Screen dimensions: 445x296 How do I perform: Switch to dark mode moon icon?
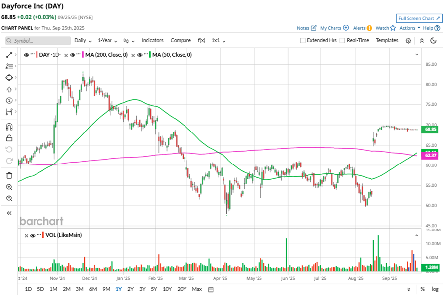(434, 41)
